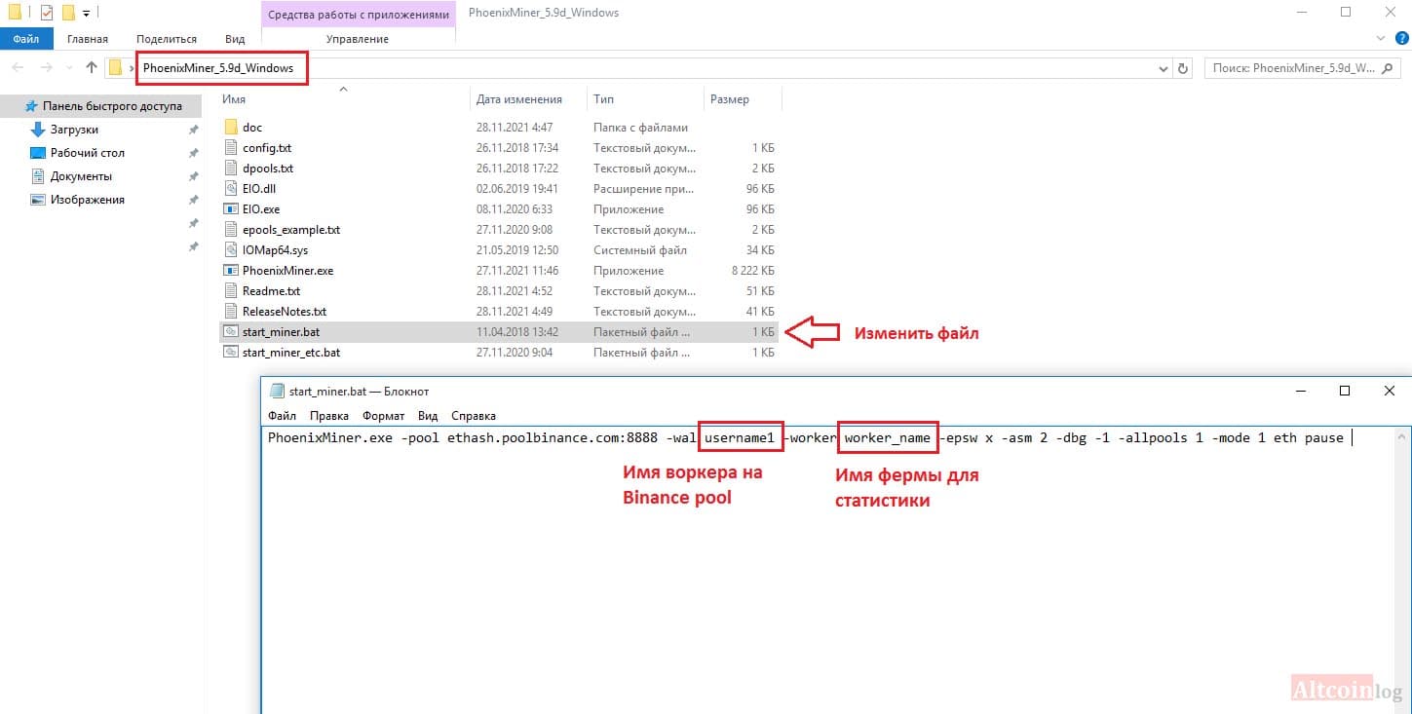Viewport: 1412px width, 714px height.
Task: Open the doc folder icon
Action: point(231,128)
